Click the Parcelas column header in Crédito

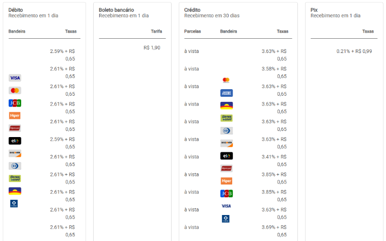[x=192, y=32]
